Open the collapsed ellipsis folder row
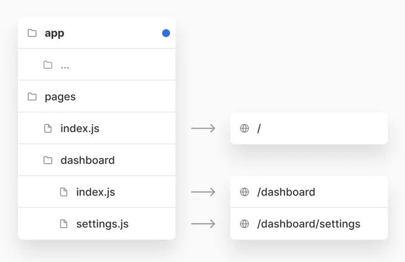This screenshot has height=262, width=405. [x=96, y=64]
